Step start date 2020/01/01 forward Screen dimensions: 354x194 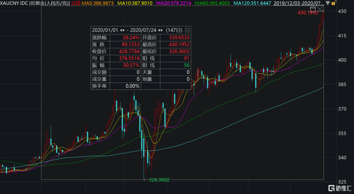123,30
